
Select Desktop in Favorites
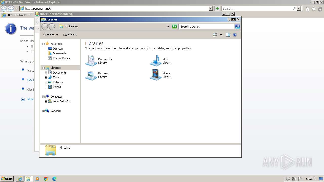(x=58, y=49)
